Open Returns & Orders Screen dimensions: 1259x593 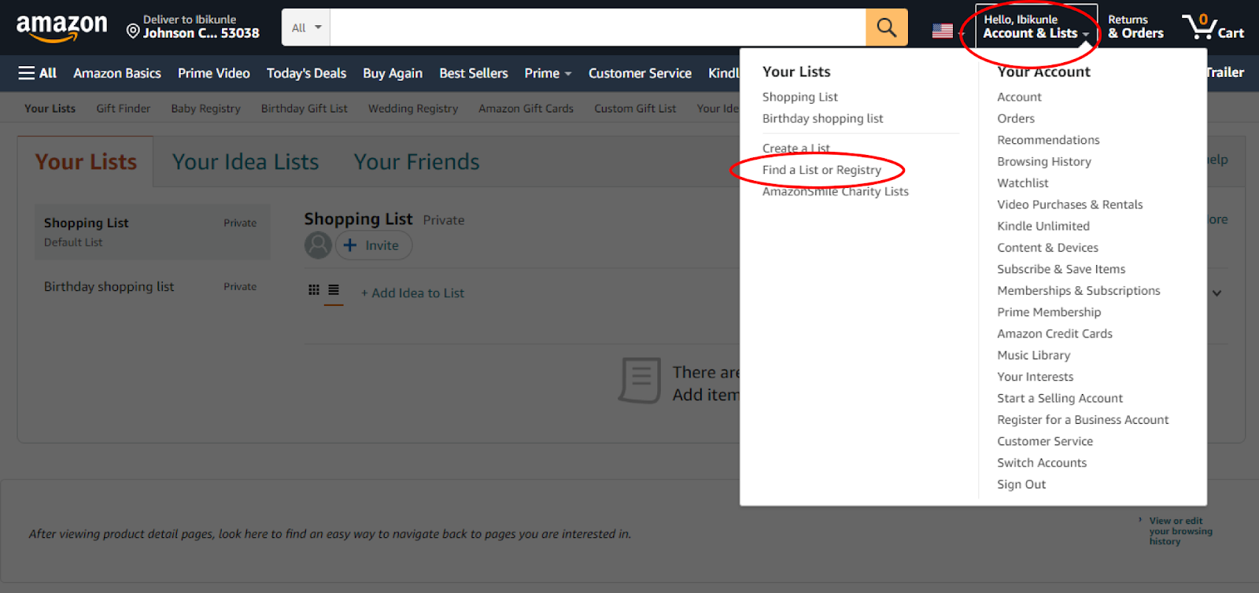pyautogui.click(x=1135, y=28)
